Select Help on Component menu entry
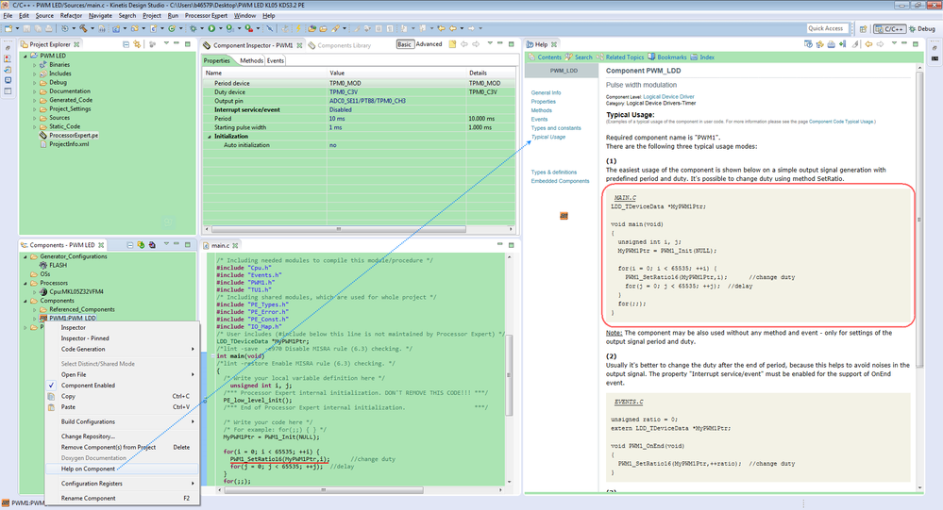Screen dimensions: 943x510 pyautogui.click(x=122, y=469)
